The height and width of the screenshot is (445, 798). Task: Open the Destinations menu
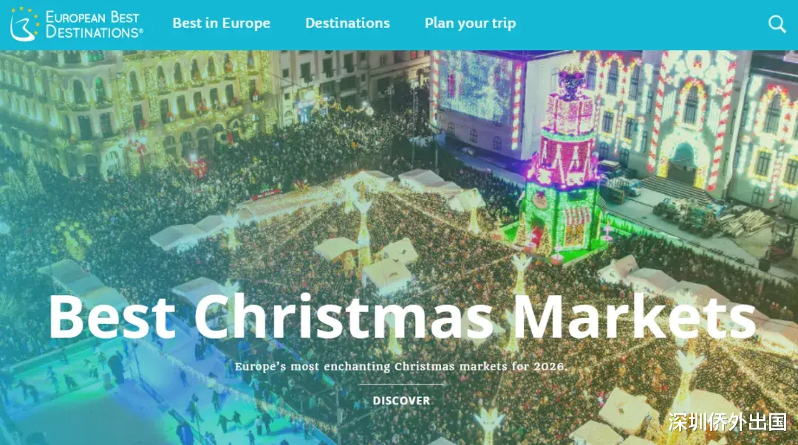[347, 23]
